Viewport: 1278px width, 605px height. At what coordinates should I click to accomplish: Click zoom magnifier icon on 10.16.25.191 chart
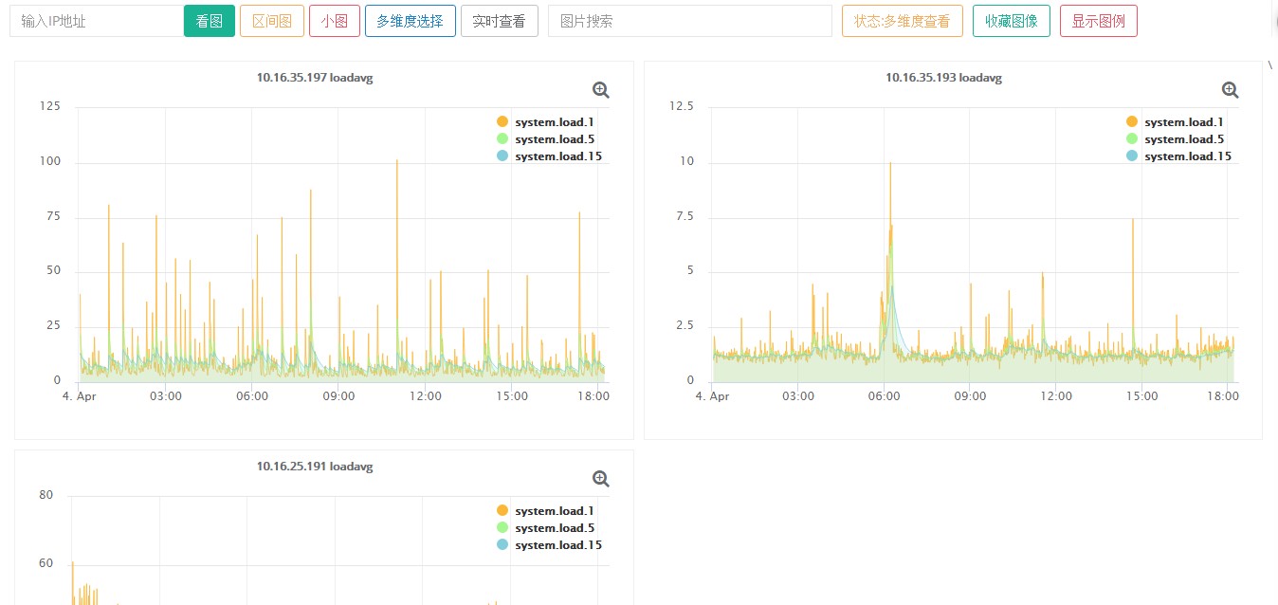click(x=600, y=479)
